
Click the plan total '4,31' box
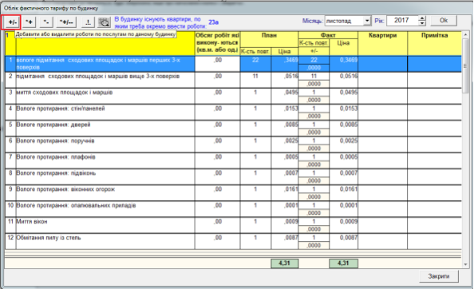point(284,263)
